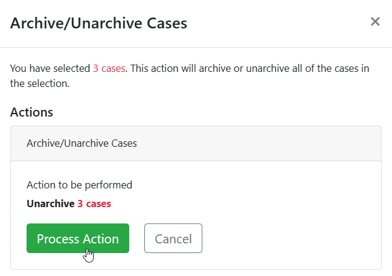Click bold red '3 cases' beside Unarchive
Image resolution: width=392 pixels, height=276 pixels.
(x=94, y=204)
